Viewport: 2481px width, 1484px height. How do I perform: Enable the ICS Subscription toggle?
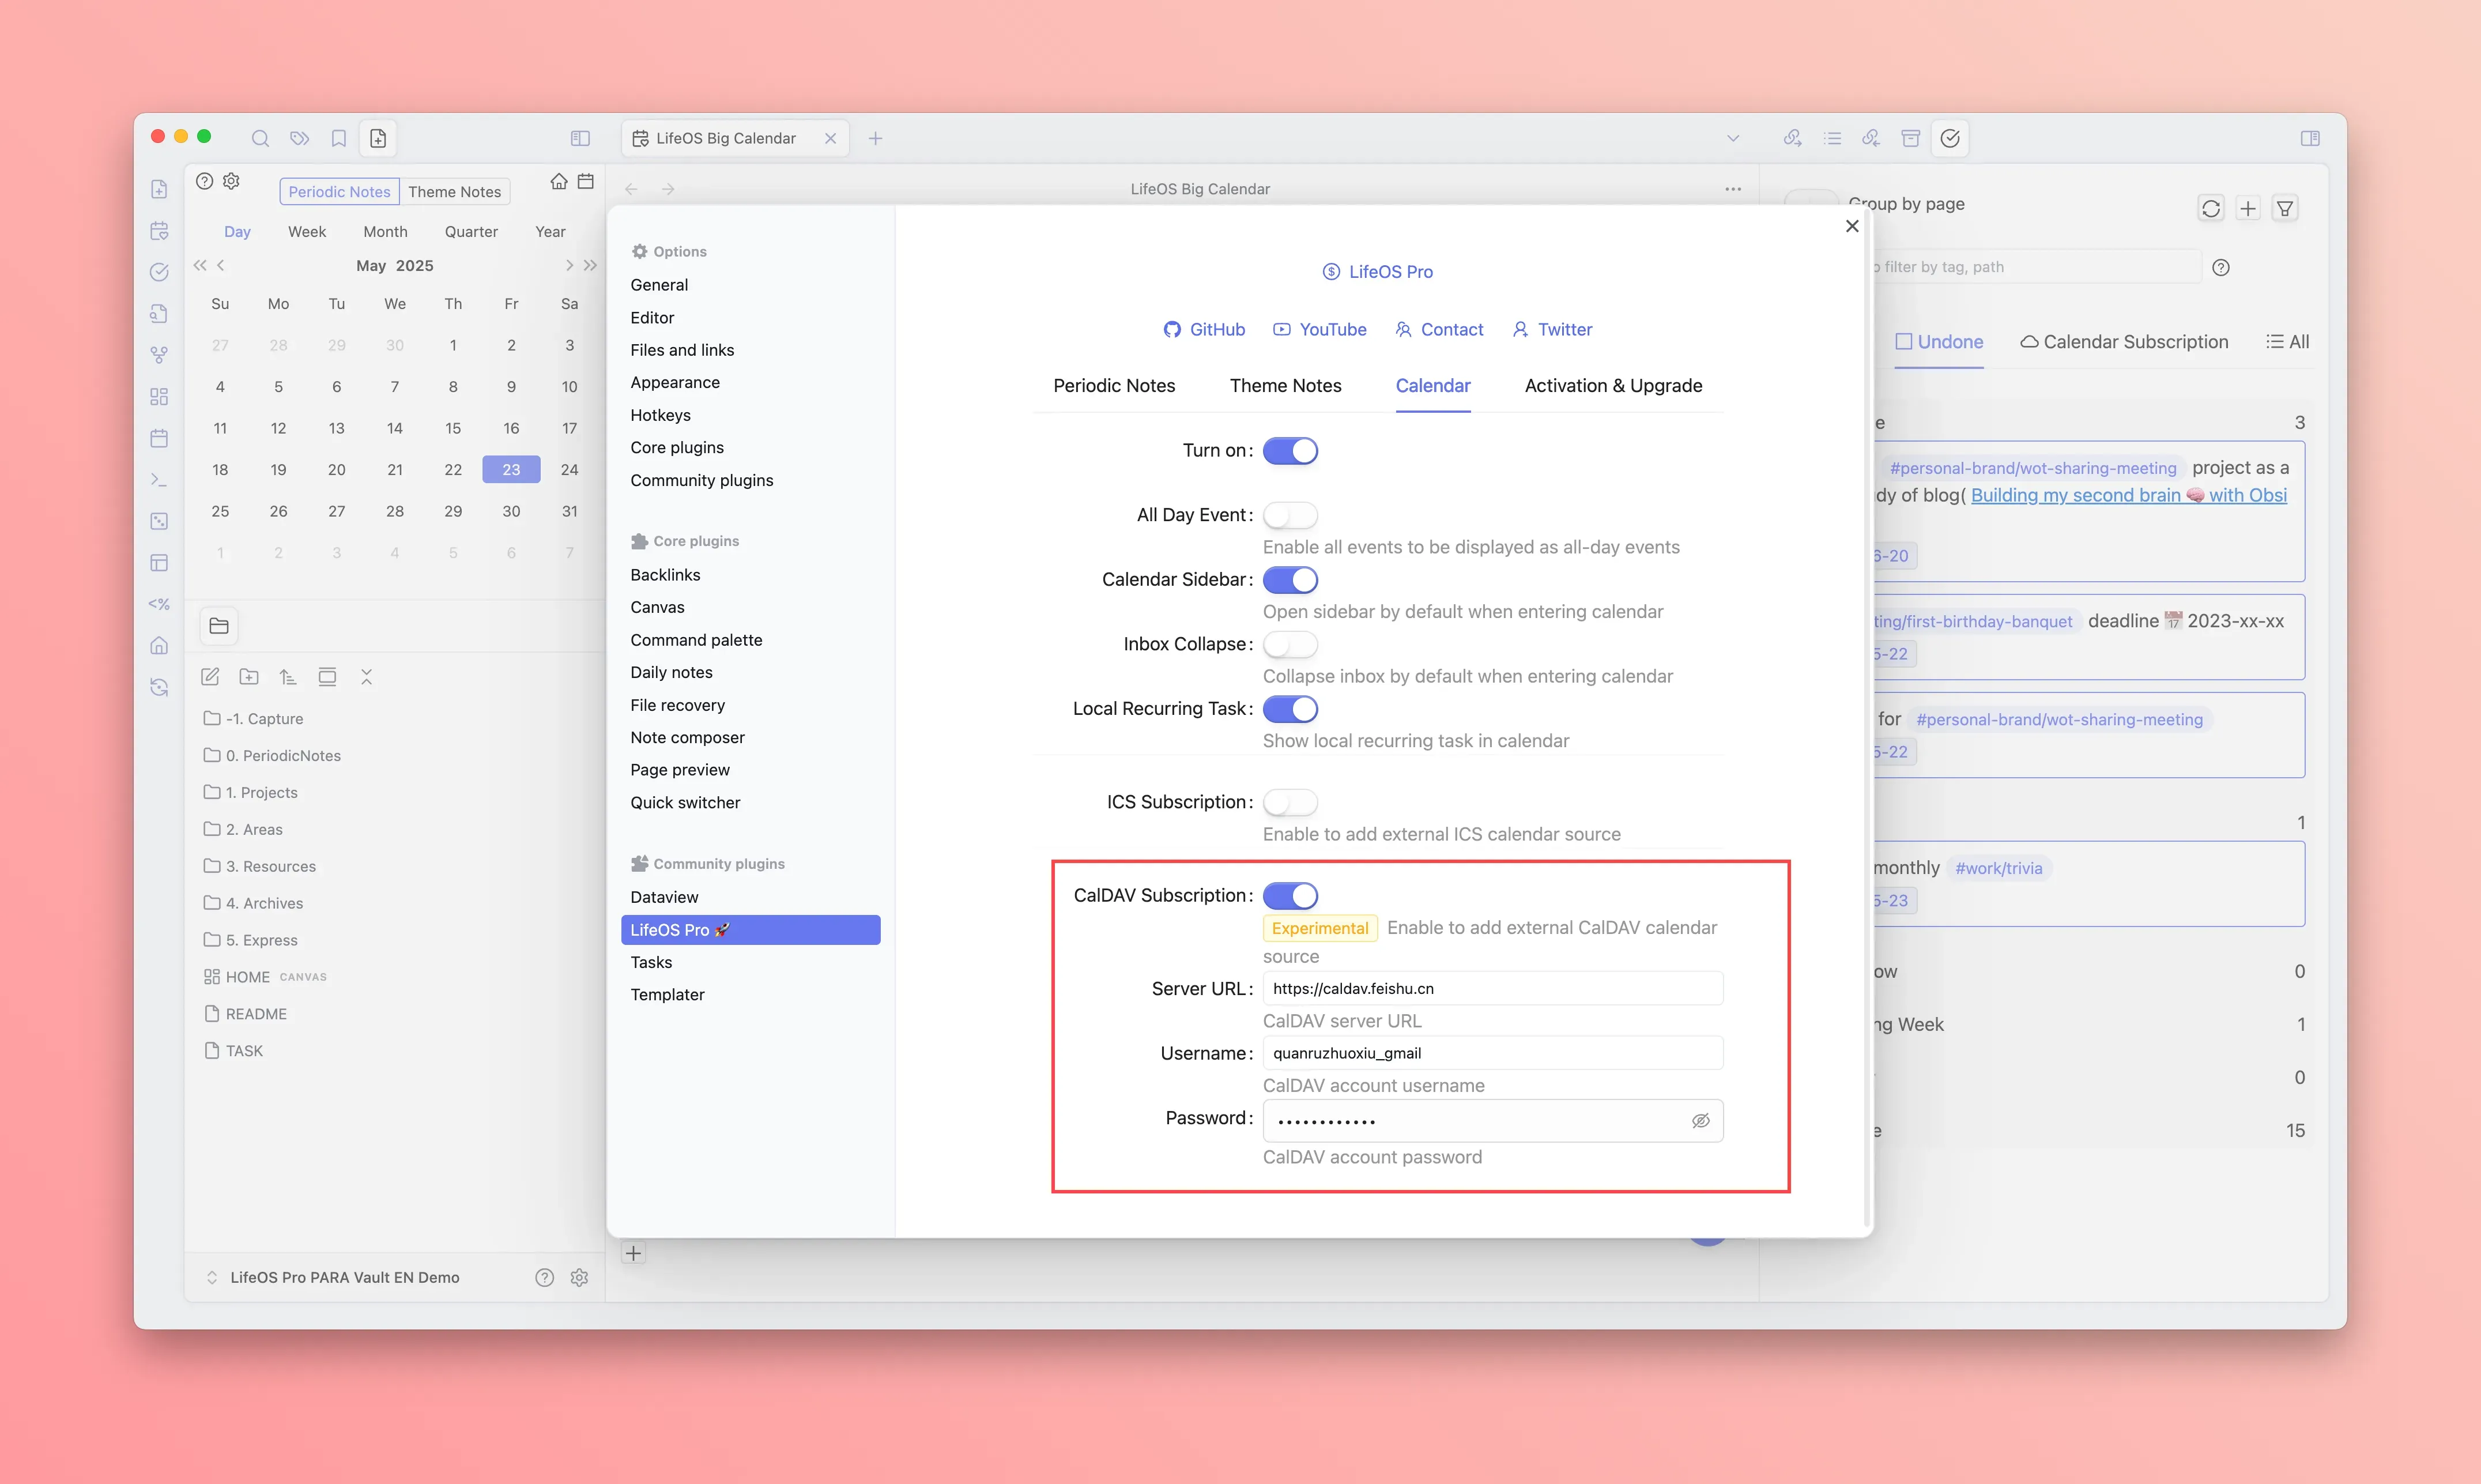point(1289,802)
